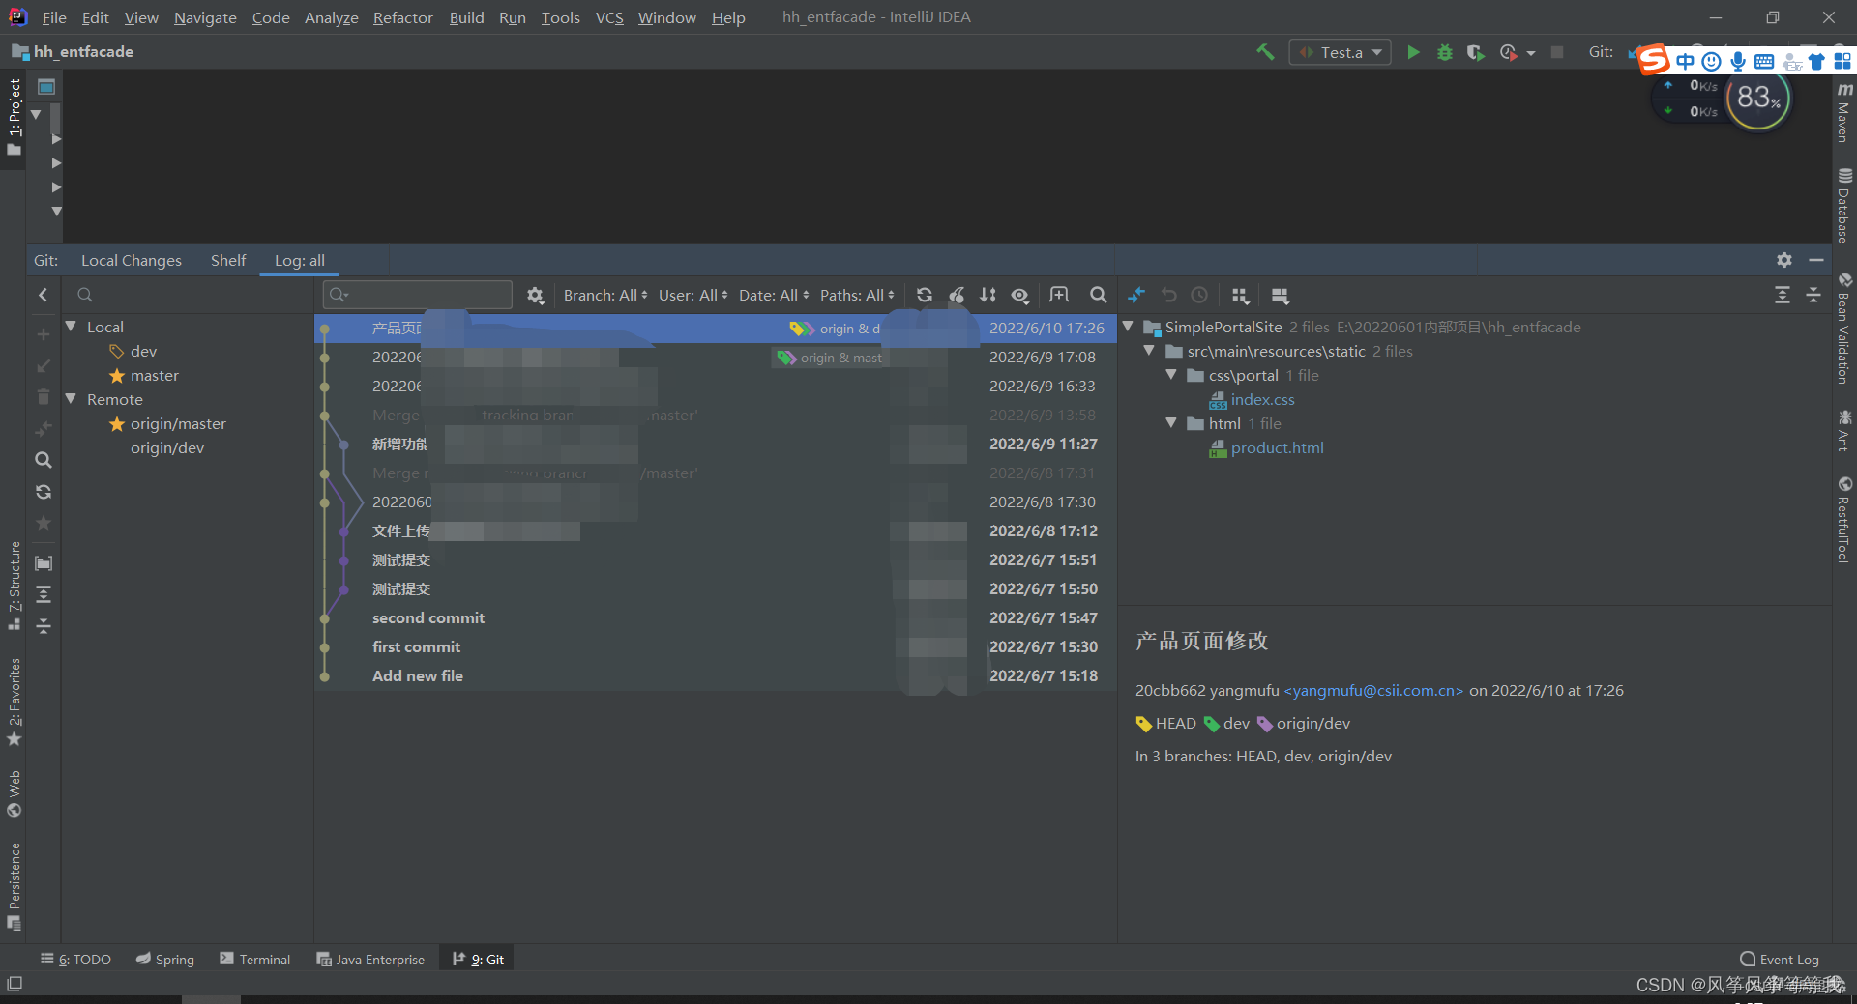Run Test.a with the green play icon

tap(1413, 52)
